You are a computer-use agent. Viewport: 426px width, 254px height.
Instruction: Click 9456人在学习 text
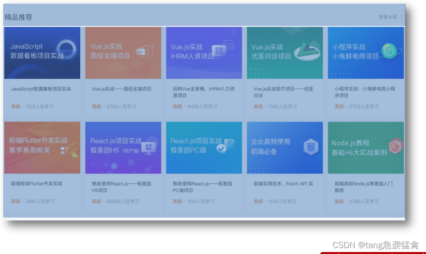(202, 107)
